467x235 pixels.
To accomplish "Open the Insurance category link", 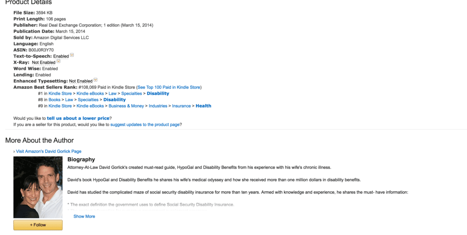I will click(182, 106).
